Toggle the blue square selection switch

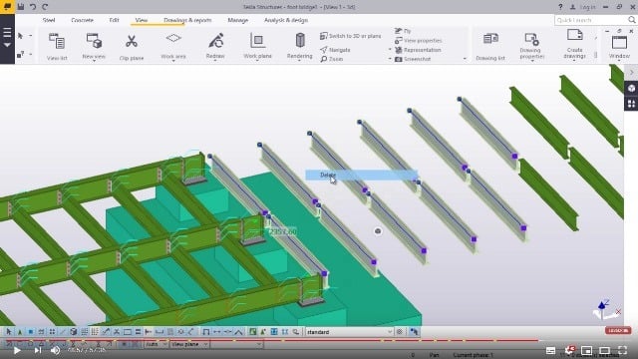31,332
